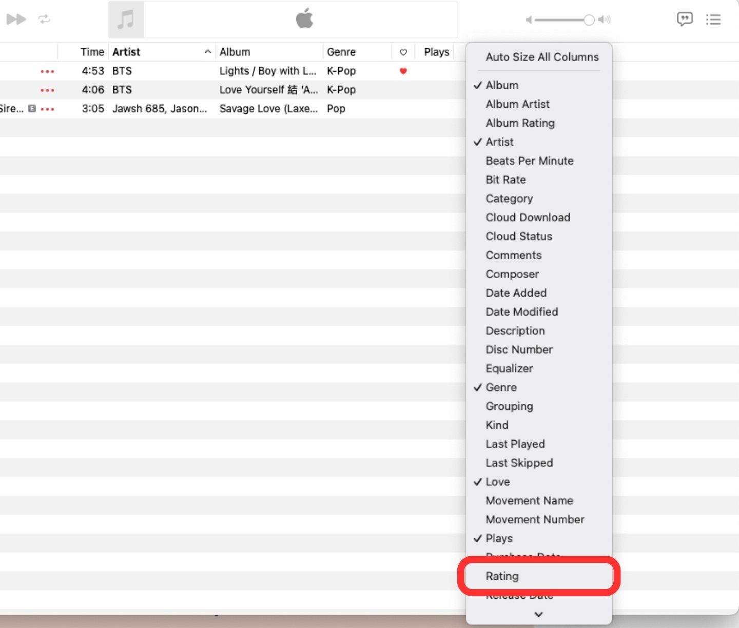The image size is (739, 628).
Task: Sort the list by the Genre column header
Action: [x=341, y=52]
